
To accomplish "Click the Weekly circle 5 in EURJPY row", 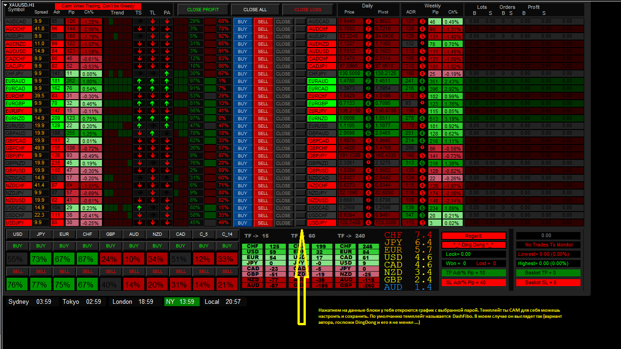I will (422, 111).
